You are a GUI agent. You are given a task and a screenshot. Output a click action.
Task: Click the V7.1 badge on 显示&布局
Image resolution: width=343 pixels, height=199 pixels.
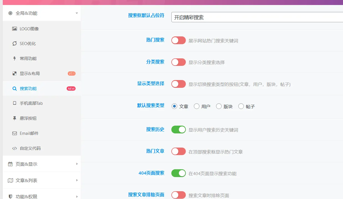click(x=72, y=74)
